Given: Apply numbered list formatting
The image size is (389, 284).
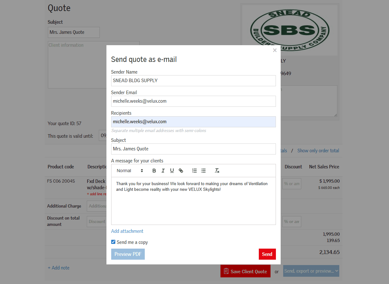Looking at the screenshot, I should tap(194, 171).
